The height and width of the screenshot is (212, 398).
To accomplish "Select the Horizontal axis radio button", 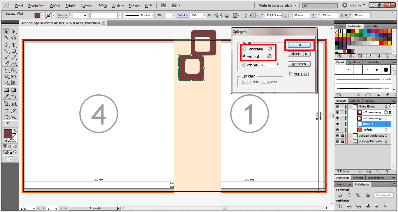I will tap(244, 49).
